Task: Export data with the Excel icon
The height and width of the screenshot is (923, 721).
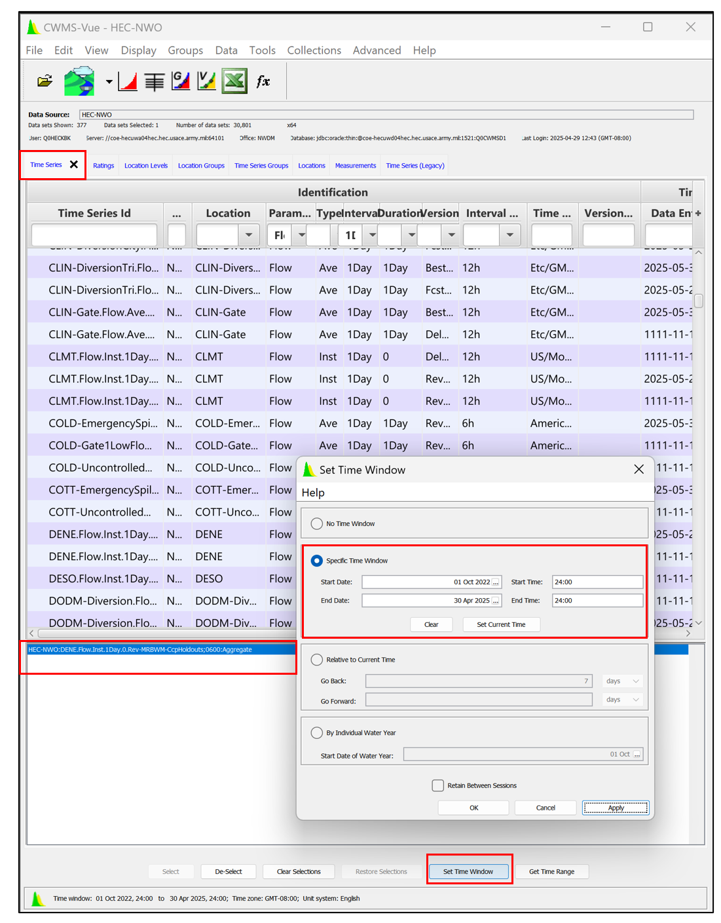Action: tap(234, 81)
